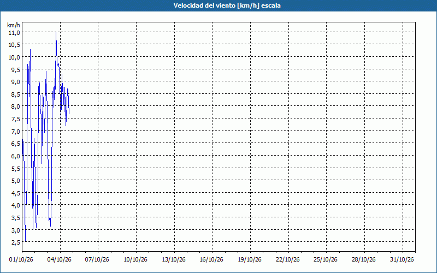Click the '25/10/26' date label
This screenshot has width=437, height=273.
pos(326,260)
